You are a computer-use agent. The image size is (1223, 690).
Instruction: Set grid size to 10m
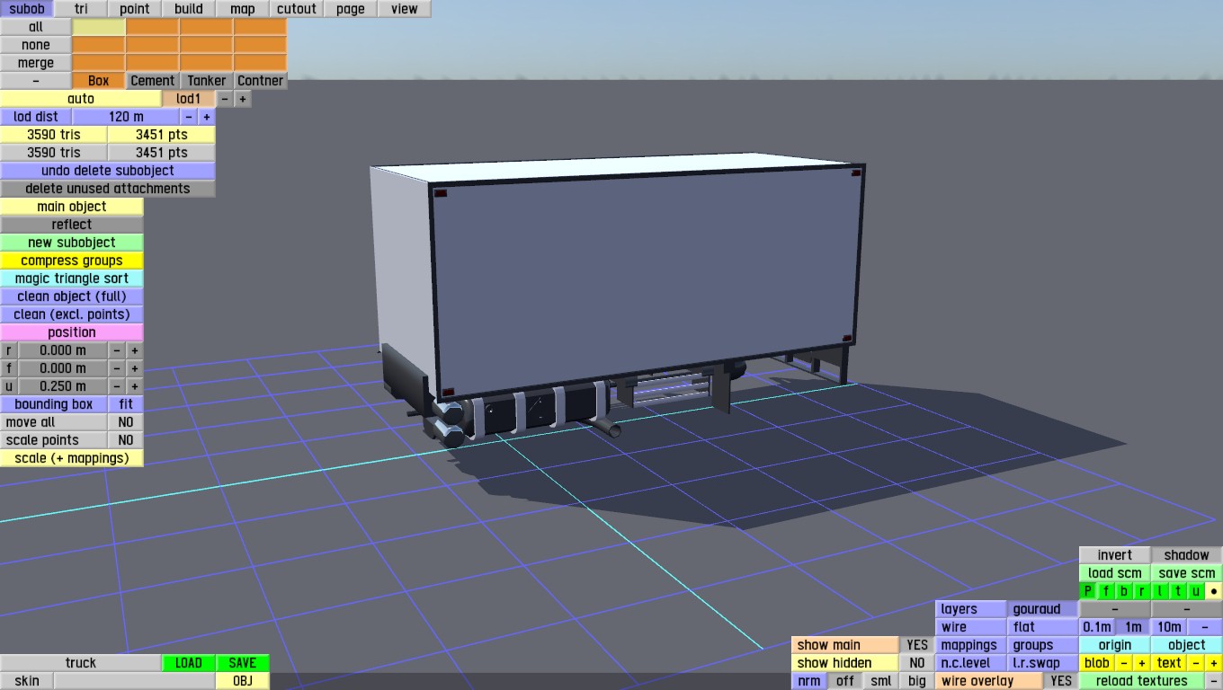tap(1169, 627)
